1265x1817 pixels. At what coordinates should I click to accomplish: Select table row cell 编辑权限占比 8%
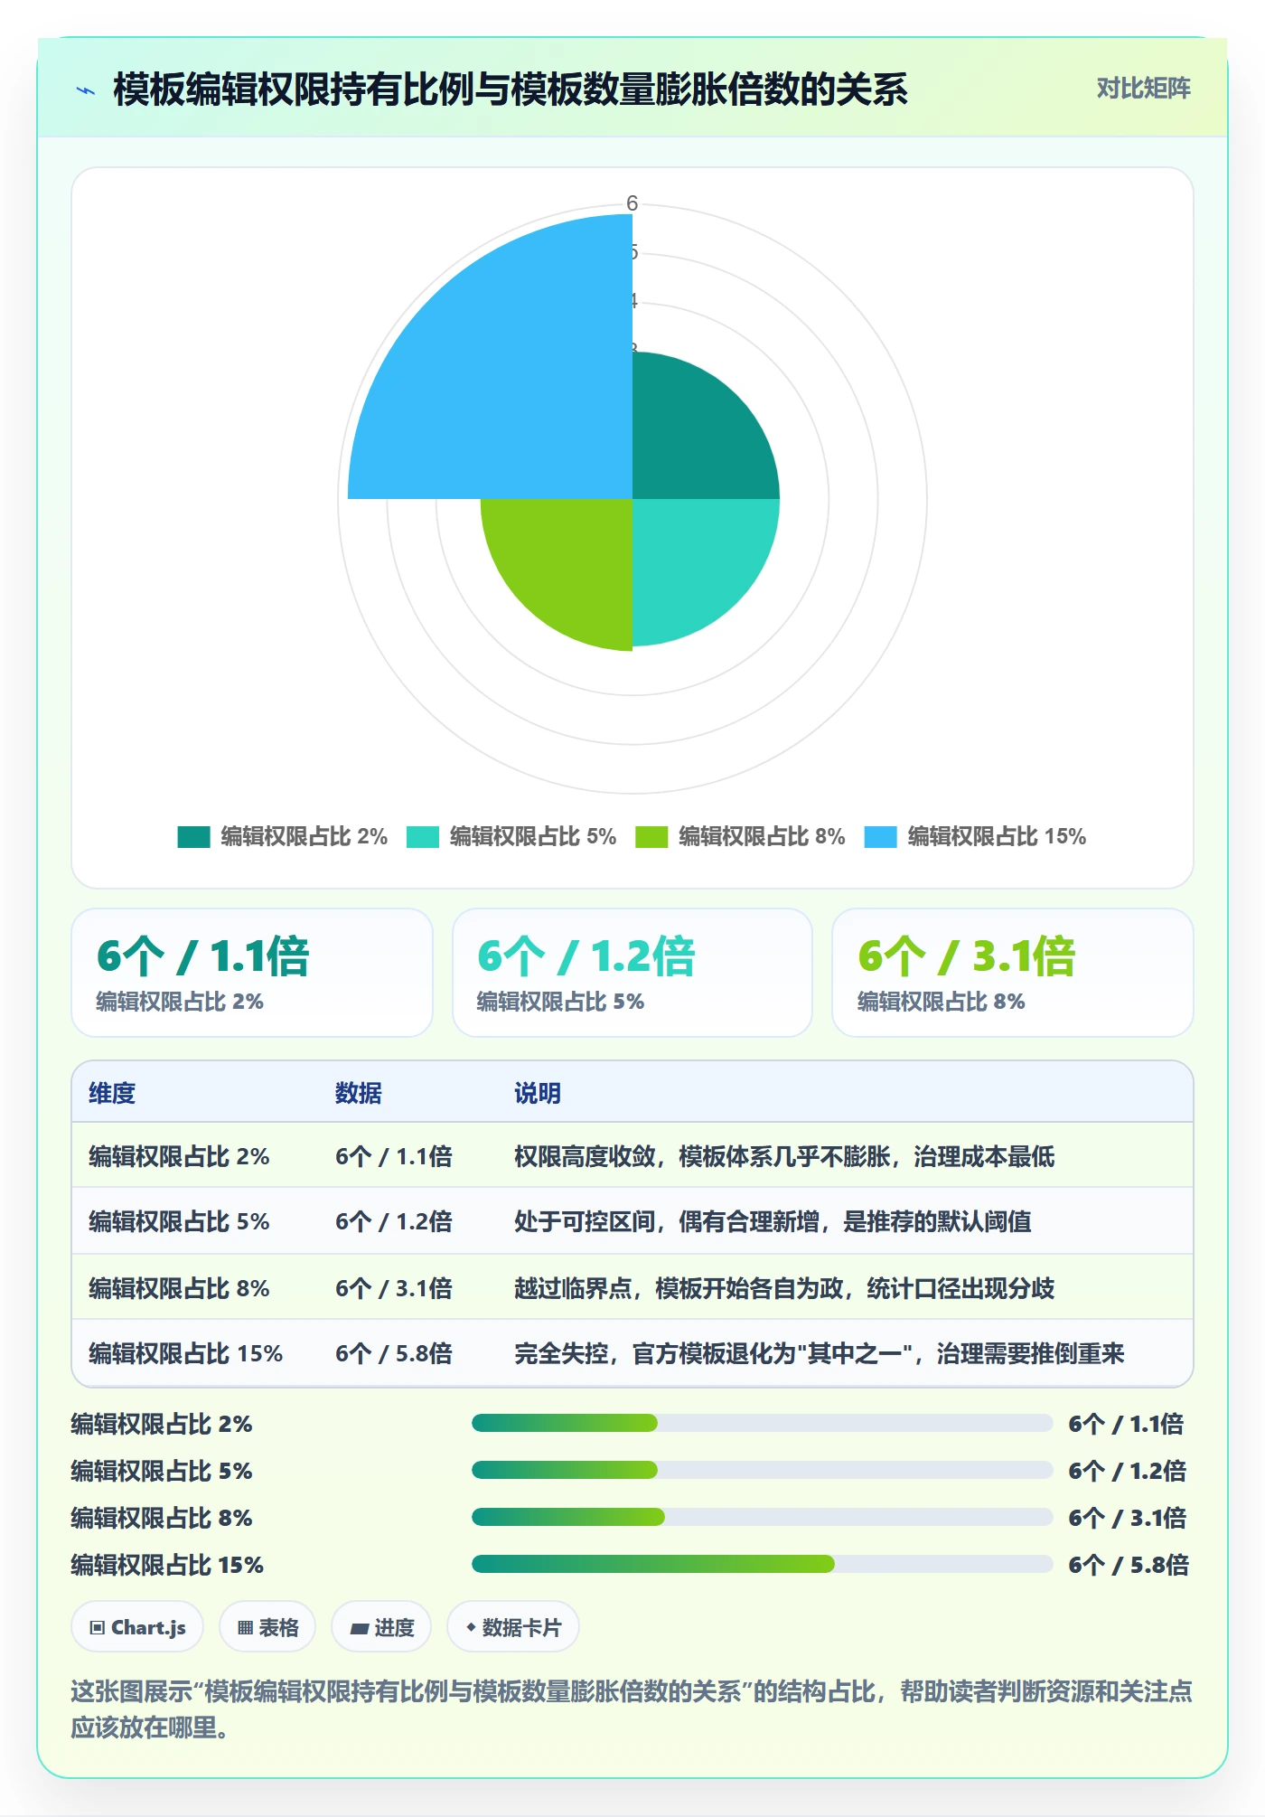coord(179,1288)
